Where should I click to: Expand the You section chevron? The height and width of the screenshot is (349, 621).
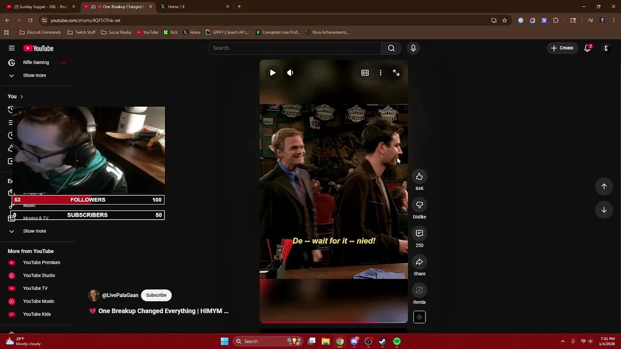click(x=21, y=96)
